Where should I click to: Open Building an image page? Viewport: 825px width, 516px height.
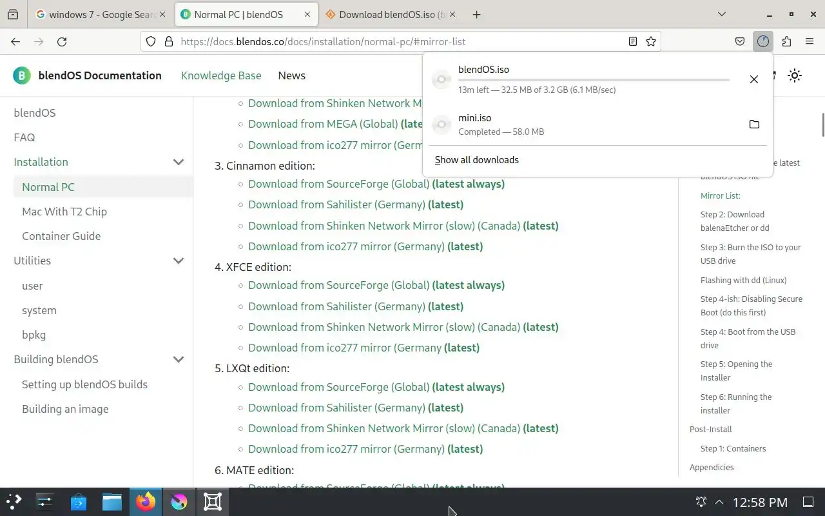point(65,409)
